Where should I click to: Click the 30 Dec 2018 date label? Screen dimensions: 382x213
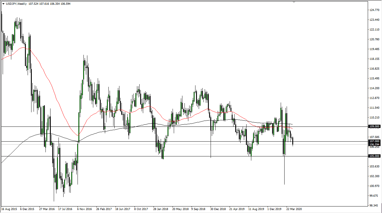pyautogui.click(x=218, y=209)
